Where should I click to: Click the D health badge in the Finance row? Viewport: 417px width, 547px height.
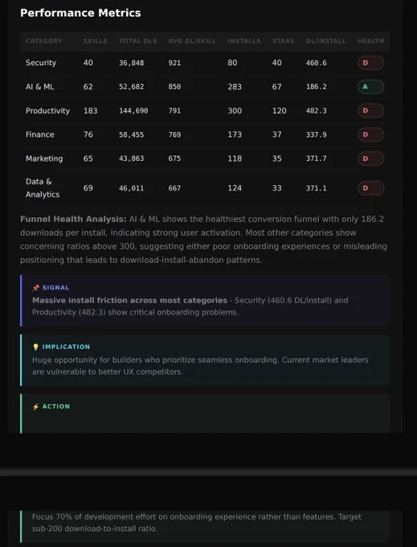point(370,134)
